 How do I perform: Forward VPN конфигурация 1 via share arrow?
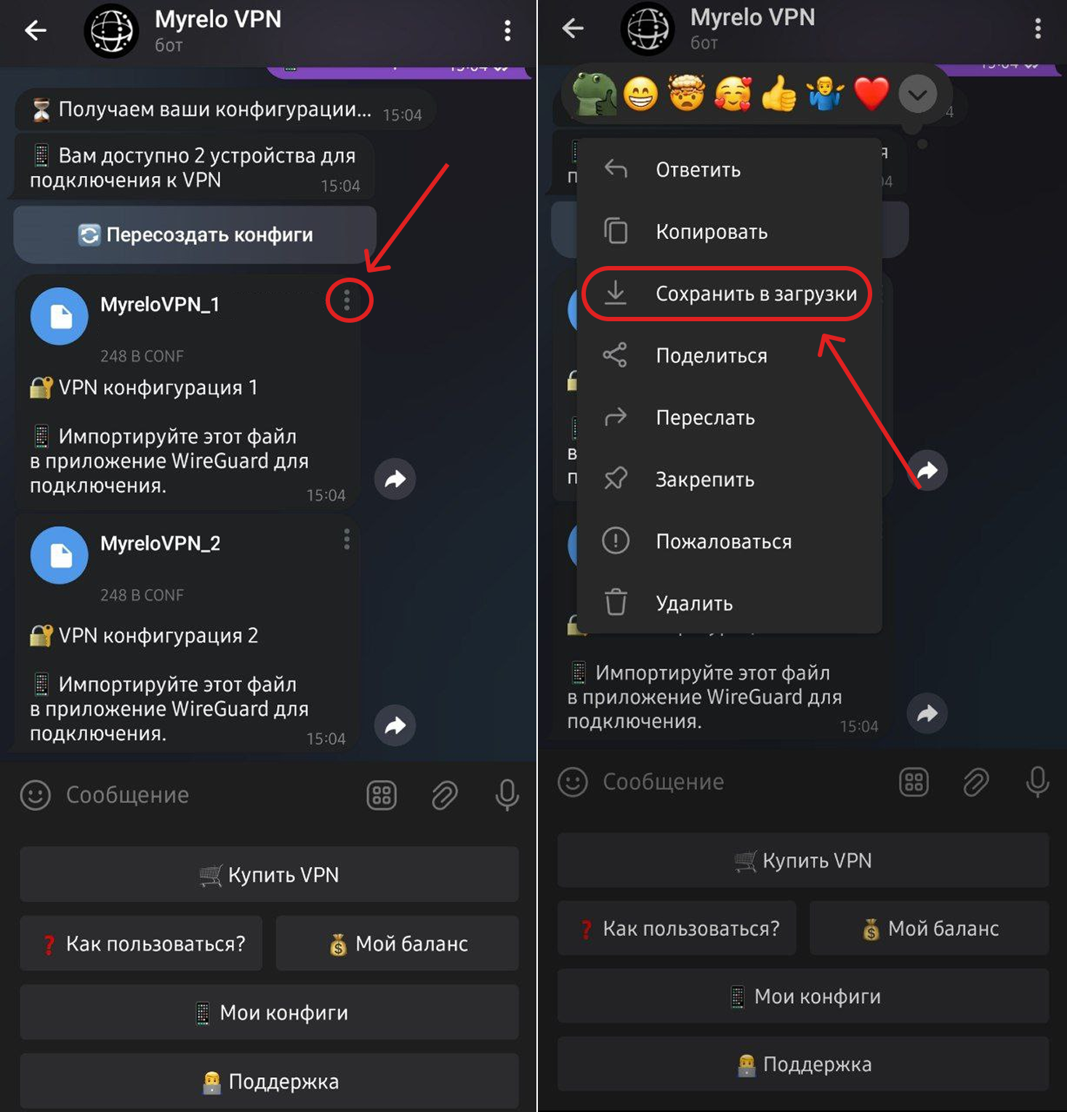tap(395, 479)
